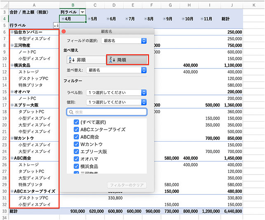Screen dimensions: 265x220
Task: Collapse the 仙台カンパニー row group
Action: [x=12, y=32]
